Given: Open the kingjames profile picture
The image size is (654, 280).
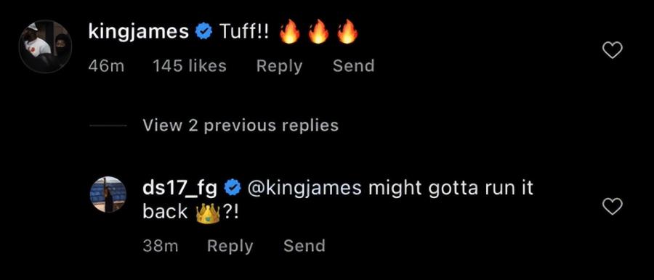Looking at the screenshot, I should coord(46,46).
